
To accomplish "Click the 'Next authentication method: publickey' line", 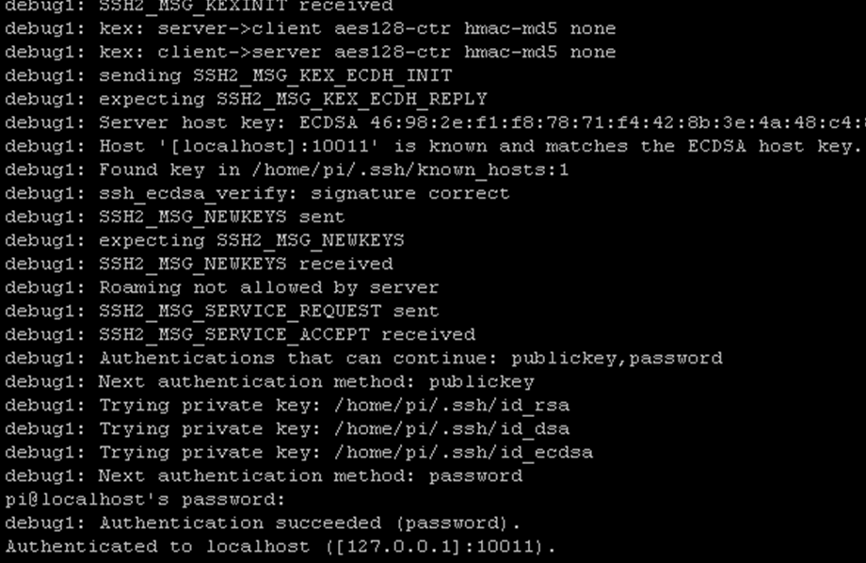I will pos(269,382).
